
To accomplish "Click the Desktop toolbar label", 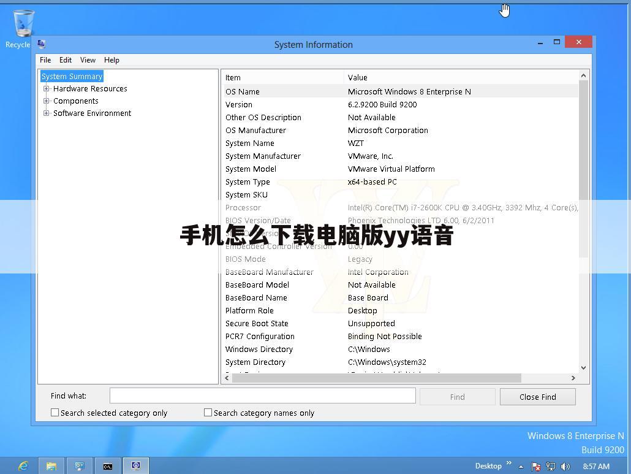I will click(488, 466).
